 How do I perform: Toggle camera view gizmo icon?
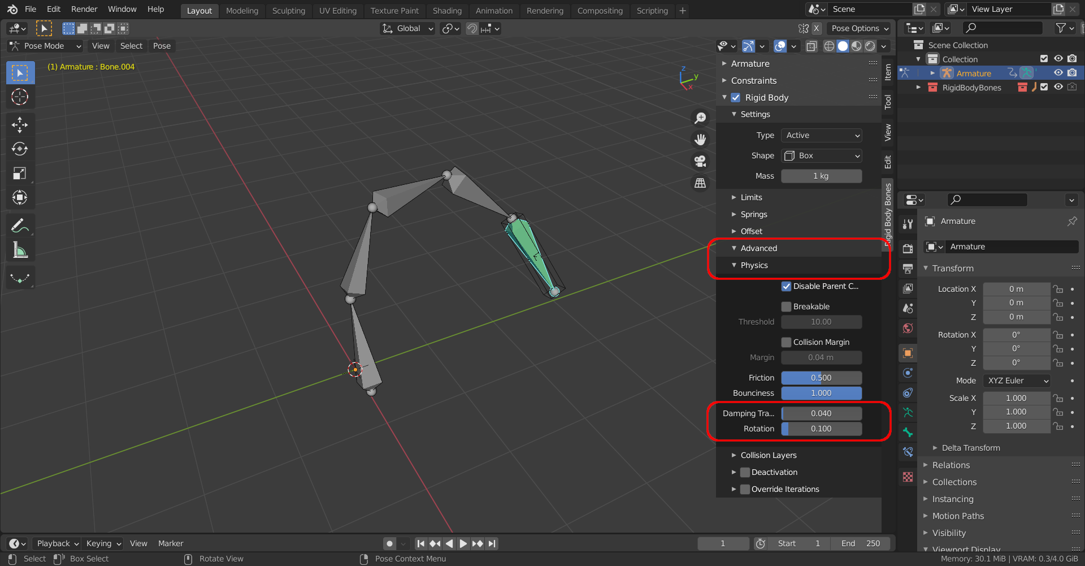tap(700, 161)
